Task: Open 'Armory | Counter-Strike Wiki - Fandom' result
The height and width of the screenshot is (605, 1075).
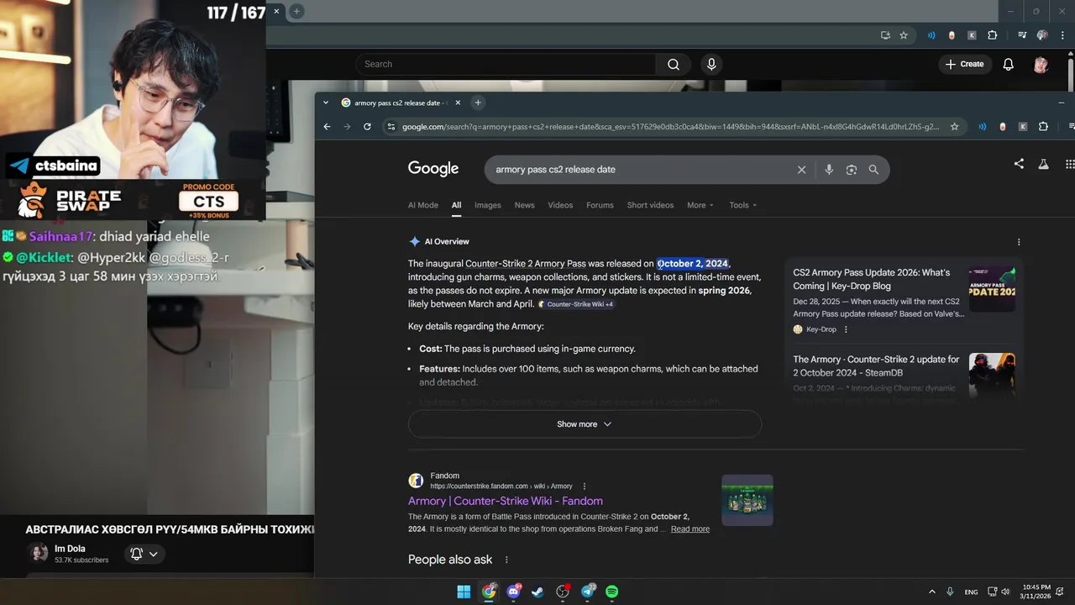Action: pyautogui.click(x=506, y=501)
